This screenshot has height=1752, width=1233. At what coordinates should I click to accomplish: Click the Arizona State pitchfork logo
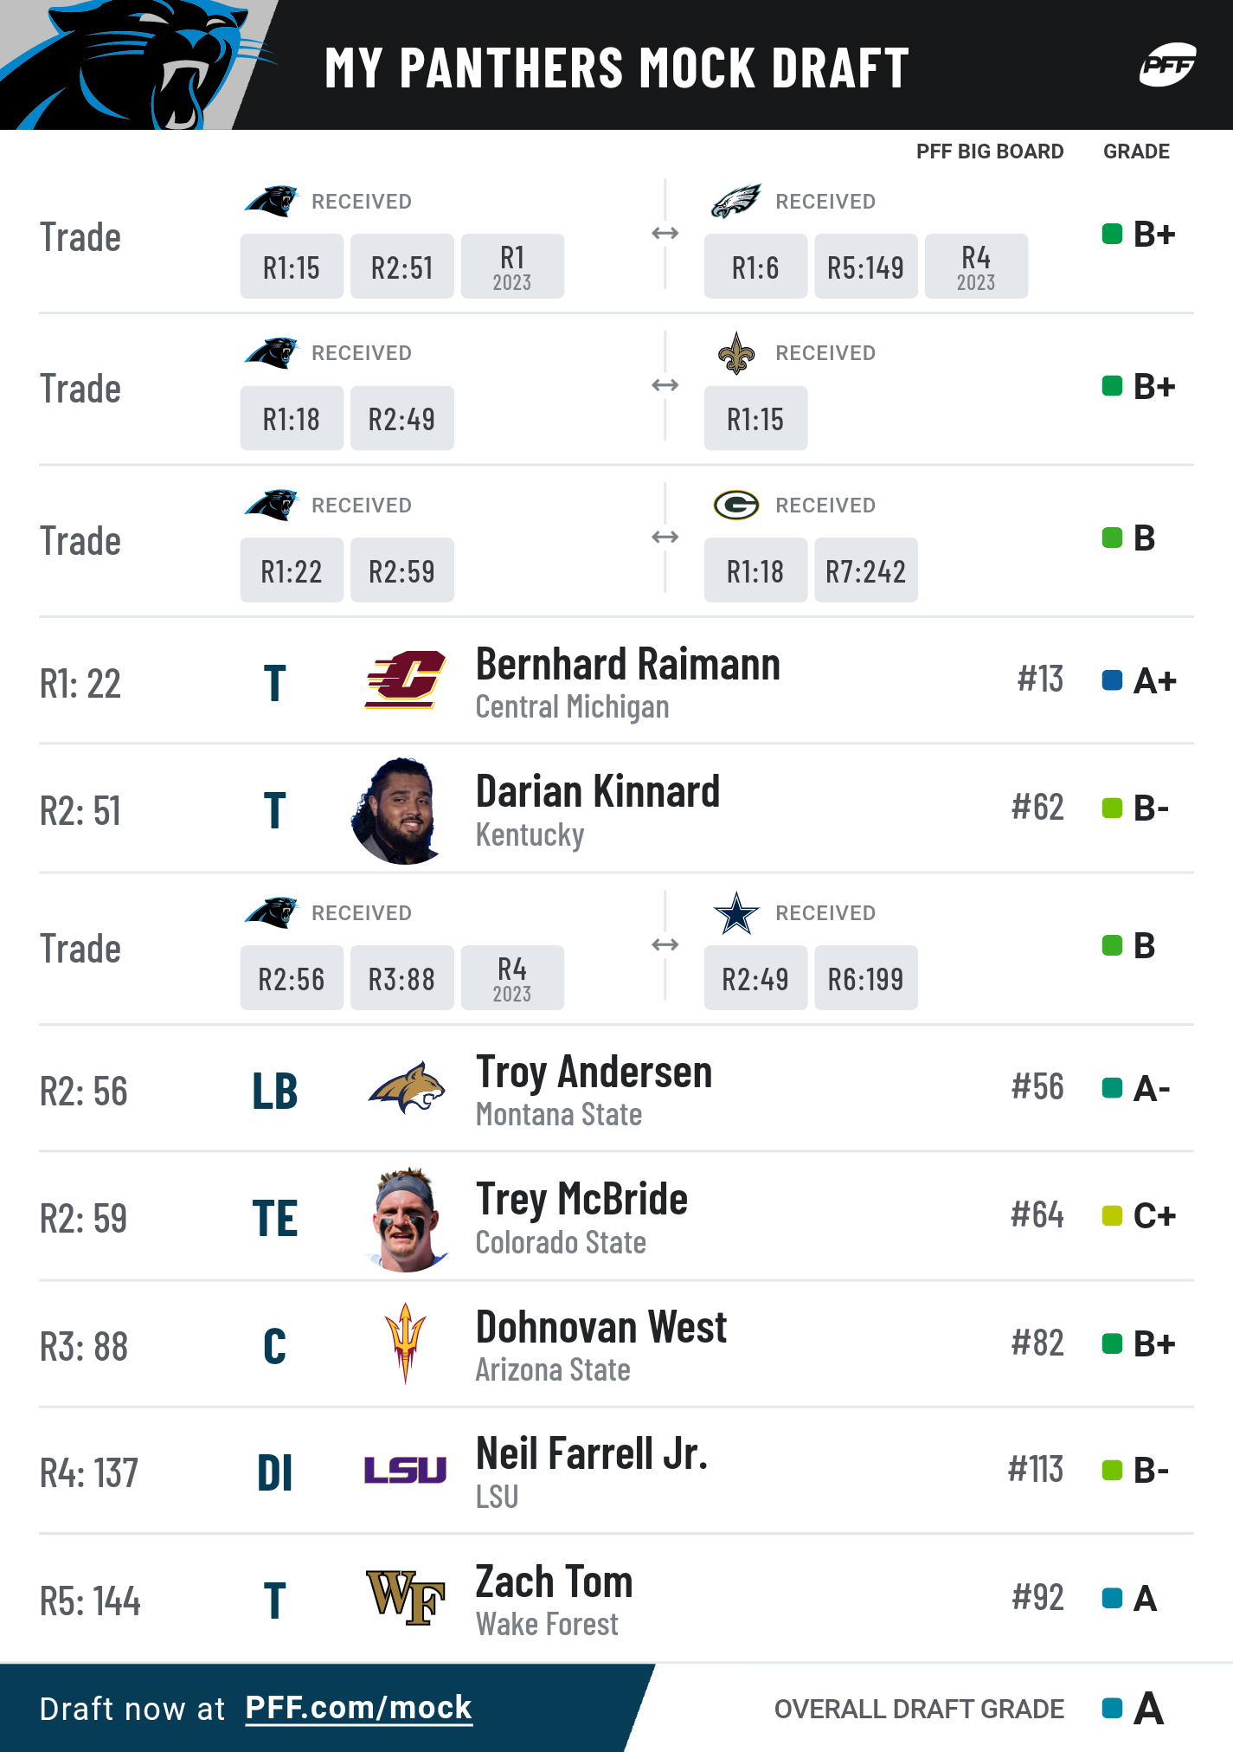click(x=405, y=1343)
